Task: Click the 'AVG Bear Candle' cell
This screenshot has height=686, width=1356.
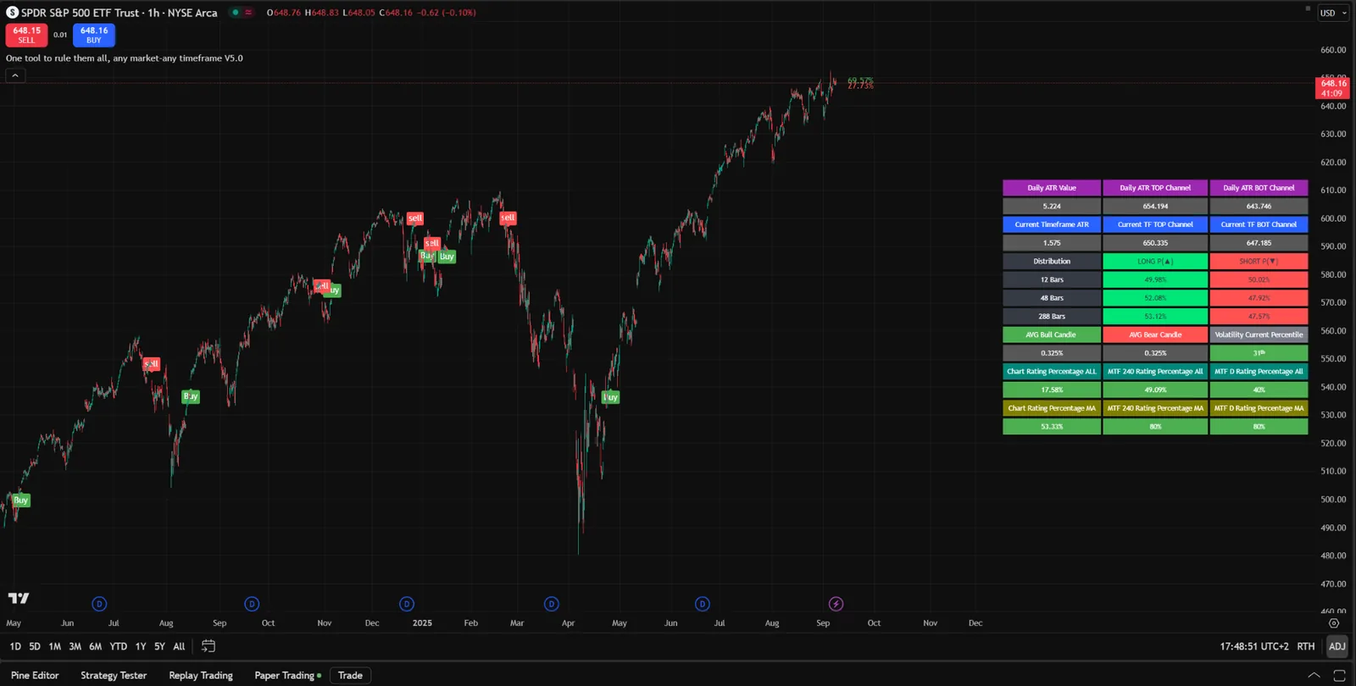Action: click(x=1155, y=335)
